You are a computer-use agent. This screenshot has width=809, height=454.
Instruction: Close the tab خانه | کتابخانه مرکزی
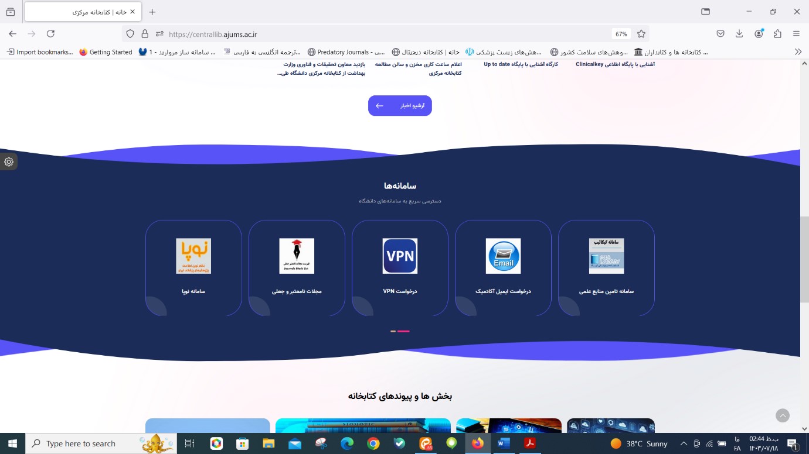[x=132, y=12]
